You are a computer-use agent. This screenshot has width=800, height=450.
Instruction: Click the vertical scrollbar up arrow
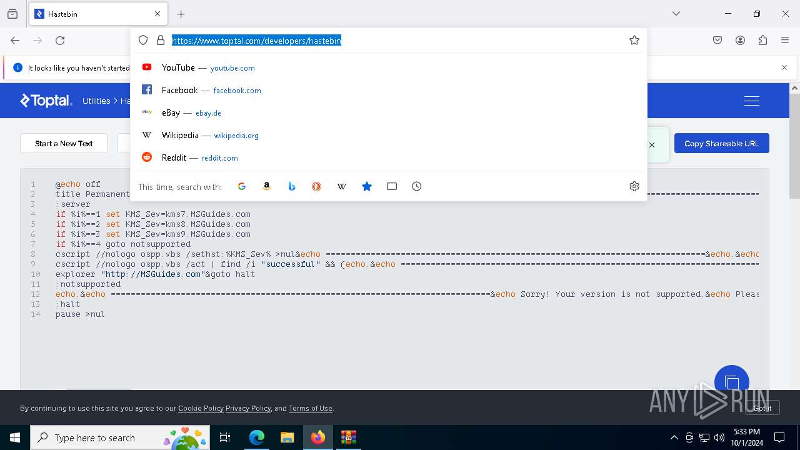point(794,88)
